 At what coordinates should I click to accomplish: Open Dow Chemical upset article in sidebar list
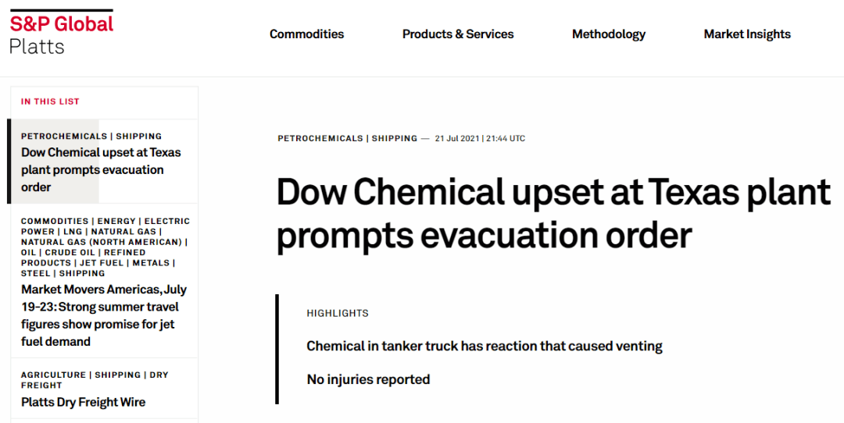(x=101, y=170)
